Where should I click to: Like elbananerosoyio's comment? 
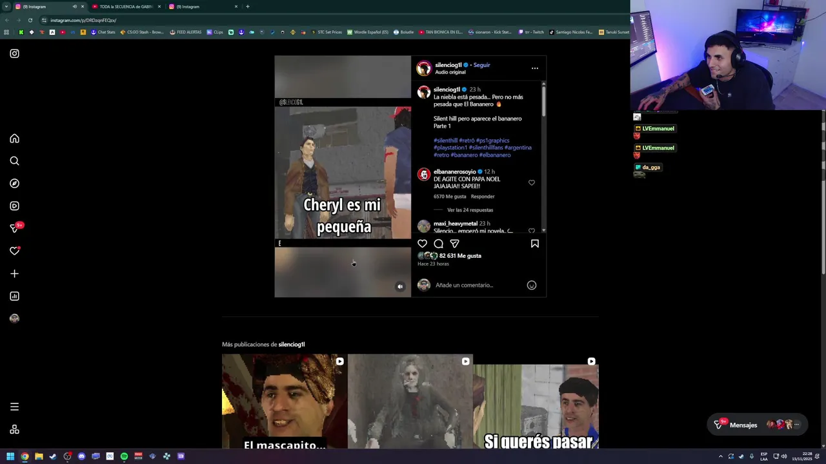[531, 183]
